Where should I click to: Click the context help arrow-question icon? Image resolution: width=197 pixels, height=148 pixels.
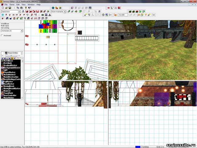pyautogui.click(x=30, y=8)
